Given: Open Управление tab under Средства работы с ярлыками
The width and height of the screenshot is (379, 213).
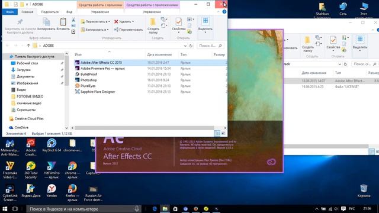Looking at the screenshot, I should (x=100, y=12).
